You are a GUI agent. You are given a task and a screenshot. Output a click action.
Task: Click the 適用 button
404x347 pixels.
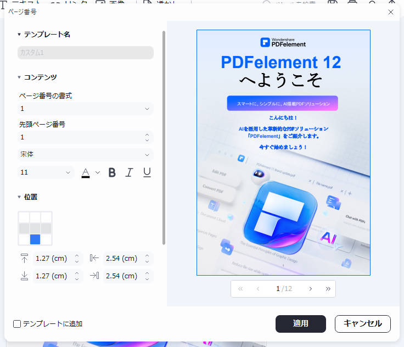(301, 324)
